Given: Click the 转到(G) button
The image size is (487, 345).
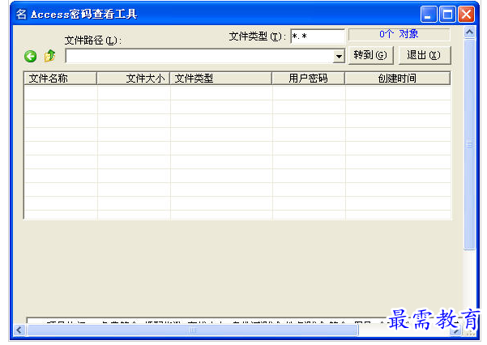Looking at the screenshot, I should tap(371, 55).
